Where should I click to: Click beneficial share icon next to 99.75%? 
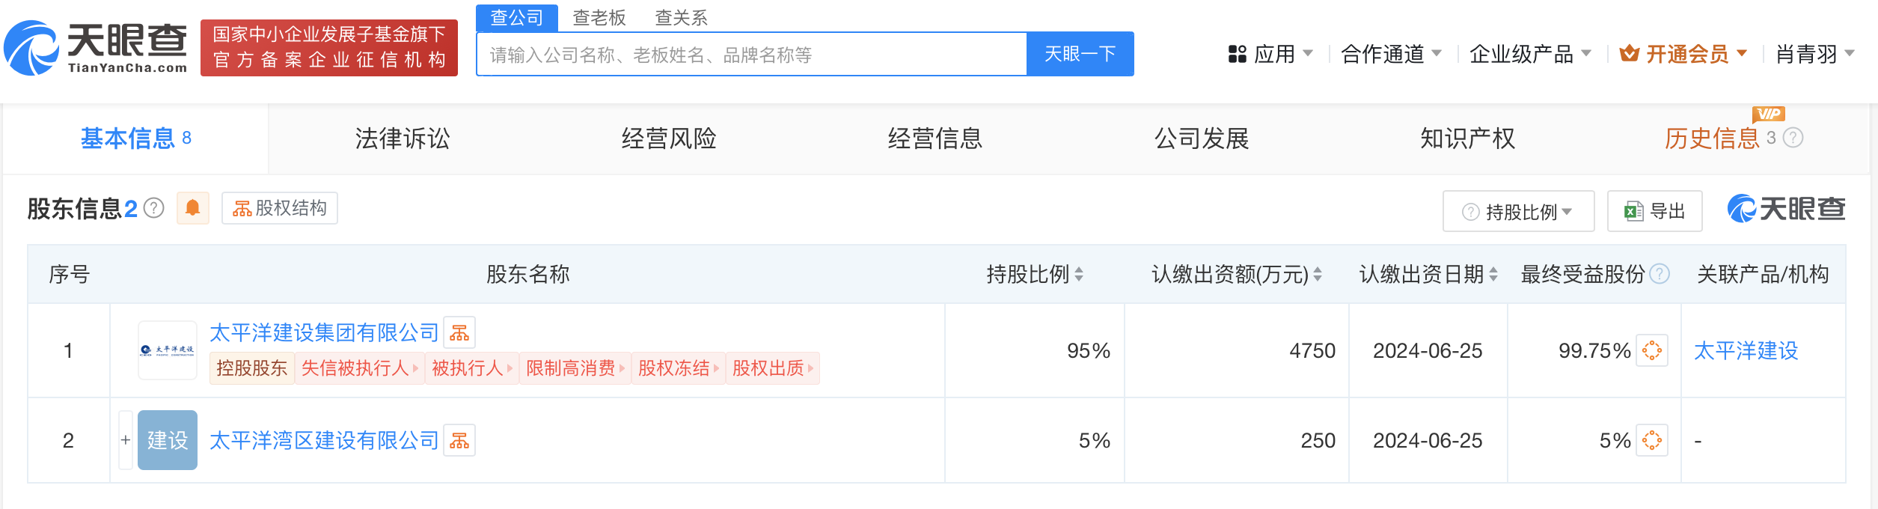pos(1652,350)
